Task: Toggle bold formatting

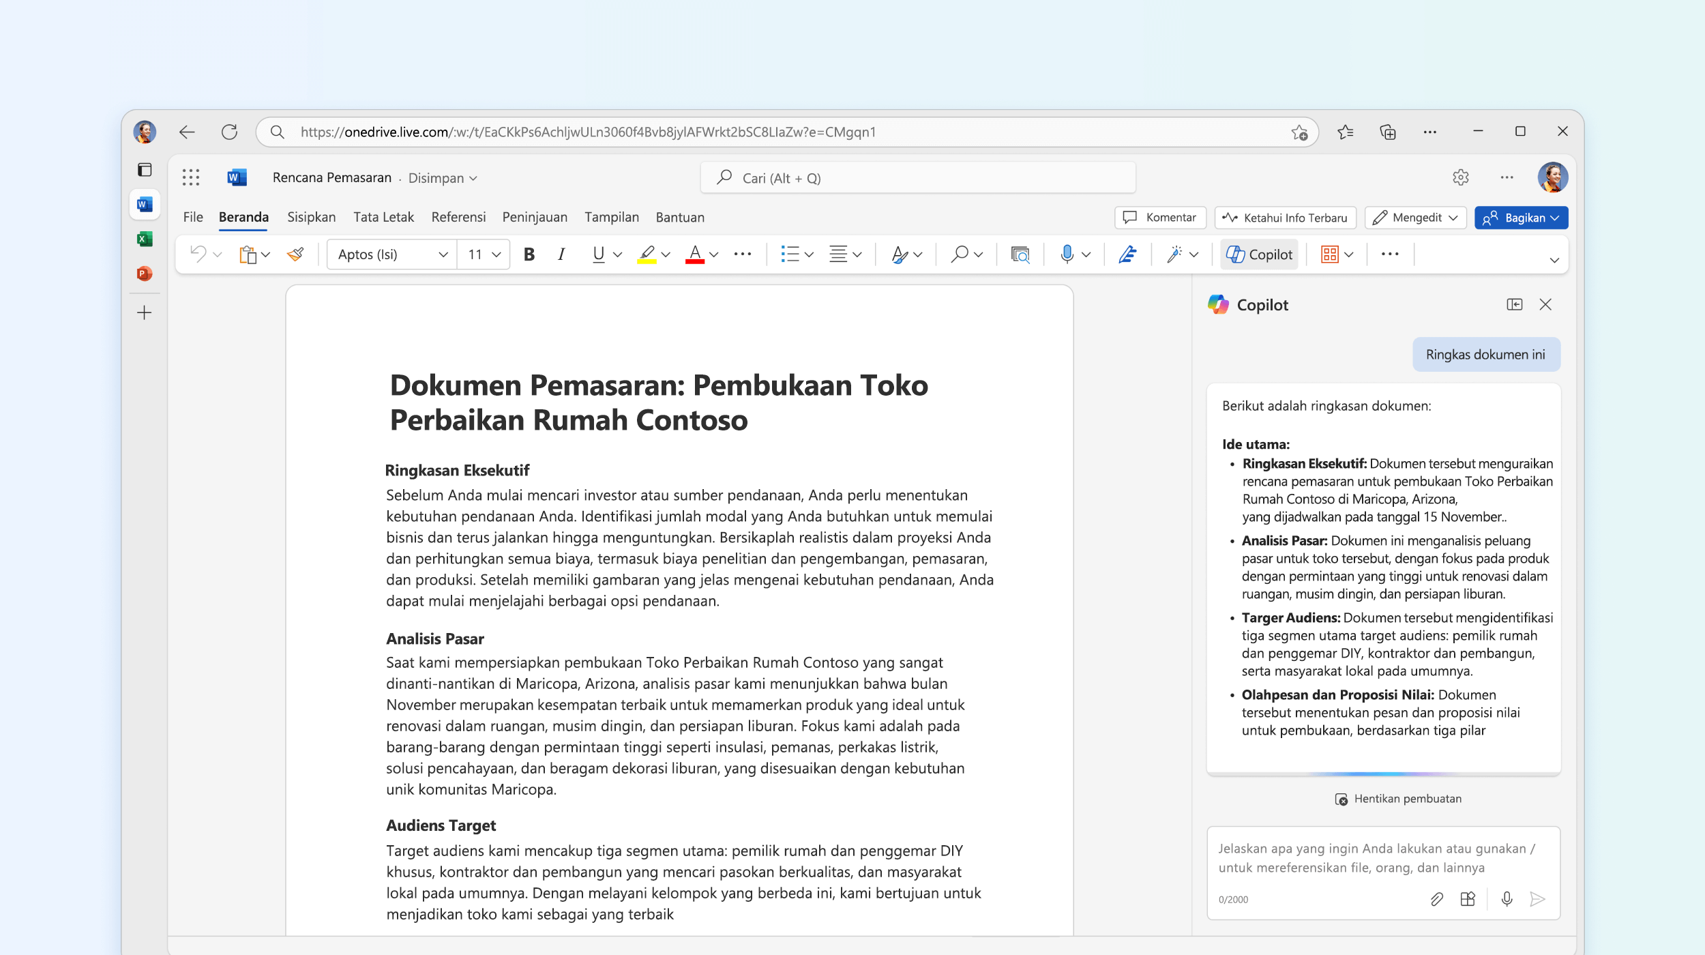Action: [x=529, y=254]
